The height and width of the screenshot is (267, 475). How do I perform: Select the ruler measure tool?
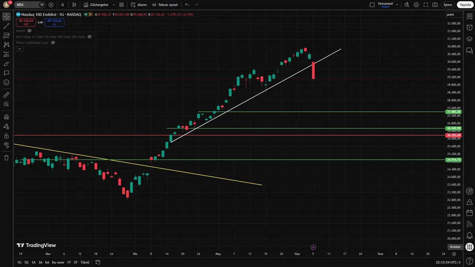click(x=6, y=95)
